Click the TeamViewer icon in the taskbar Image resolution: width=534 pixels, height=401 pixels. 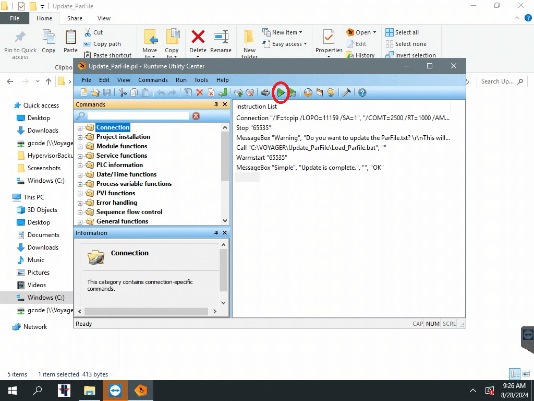(x=115, y=391)
